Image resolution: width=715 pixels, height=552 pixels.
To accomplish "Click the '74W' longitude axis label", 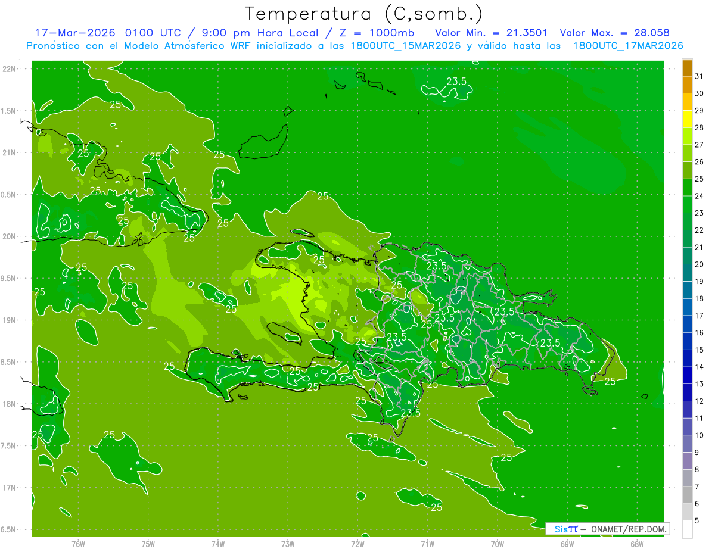I will (218, 543).
